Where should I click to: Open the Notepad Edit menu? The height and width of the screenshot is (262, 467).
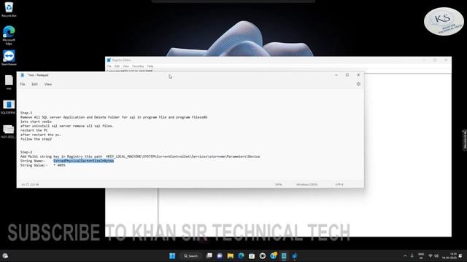tap(34, 84)
